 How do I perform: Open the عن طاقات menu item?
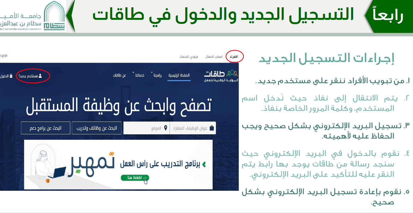tap(120, 75)
